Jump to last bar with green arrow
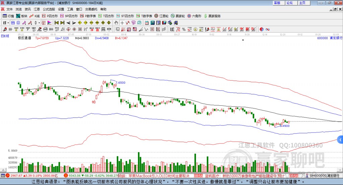The image size is (343, 185). point(62,23)
